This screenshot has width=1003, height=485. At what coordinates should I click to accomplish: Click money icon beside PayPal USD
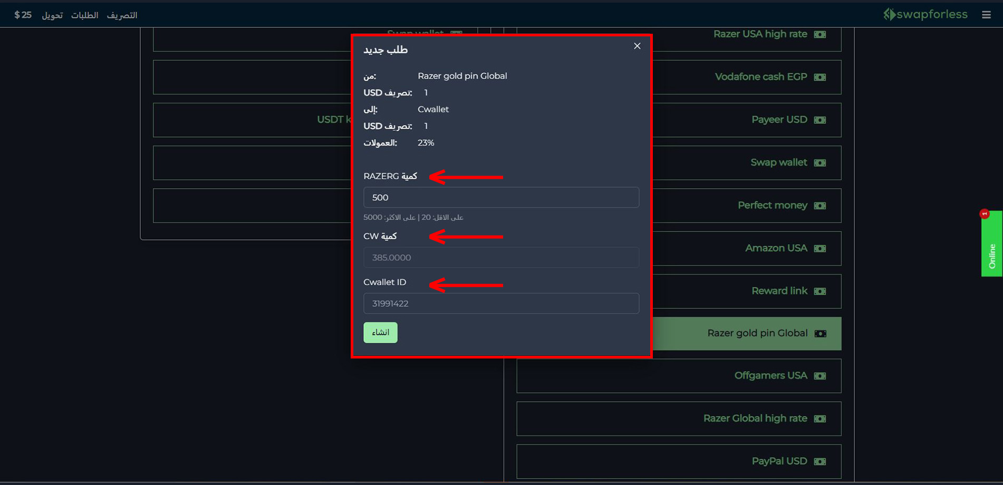[820, 461]
